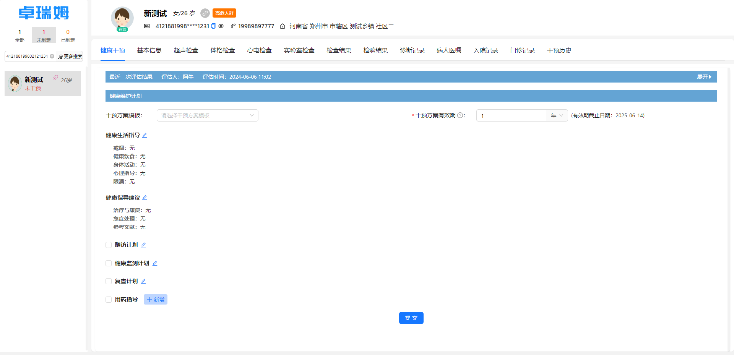
Task: Click 新增 to add medication guidance
Action: click(x=155, y=300)
